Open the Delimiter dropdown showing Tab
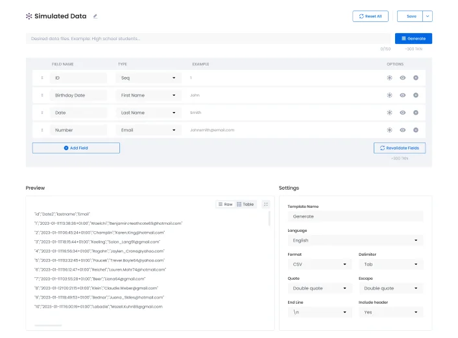Viewport: 458px width, 338px height. click(x=391, y=264)
